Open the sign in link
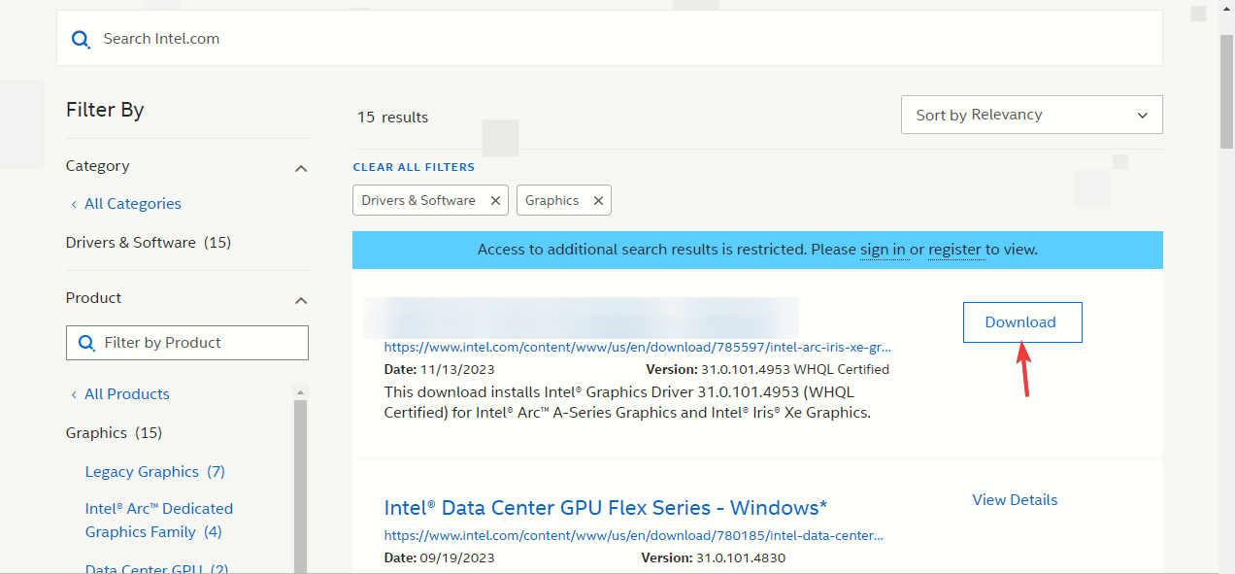The height and width of the screenshot is (574, 1235). (883, 250)
